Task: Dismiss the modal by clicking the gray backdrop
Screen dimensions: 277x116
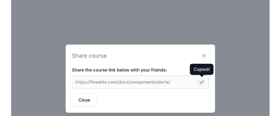Action: (x=140, y=21)
